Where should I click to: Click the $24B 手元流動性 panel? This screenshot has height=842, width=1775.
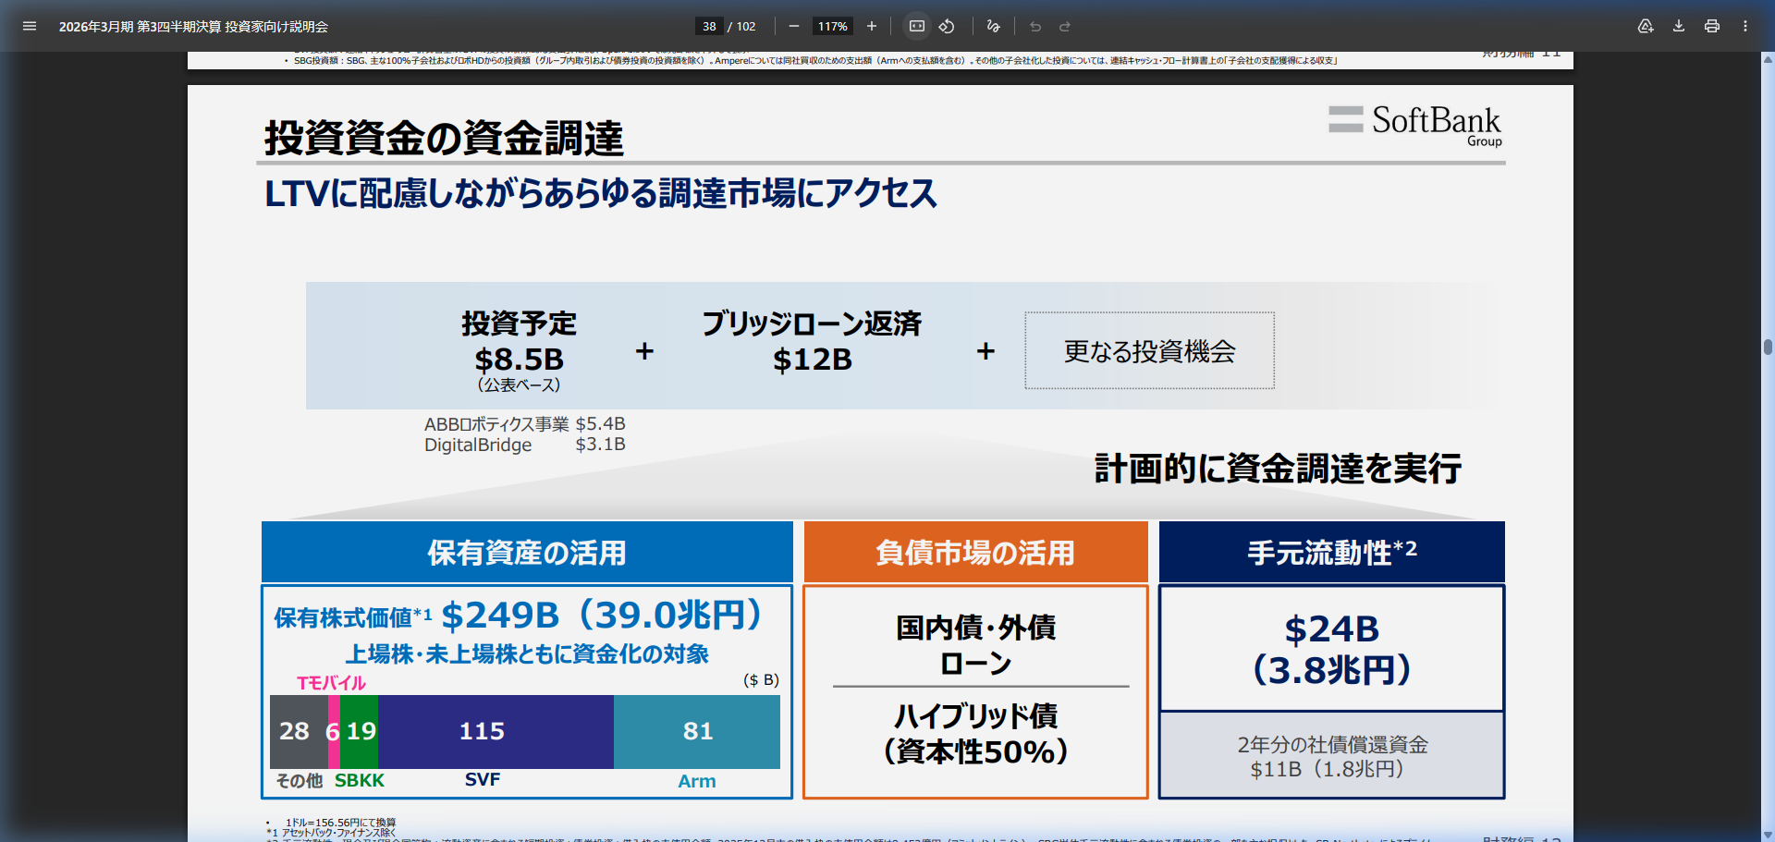pos(1330,645)
